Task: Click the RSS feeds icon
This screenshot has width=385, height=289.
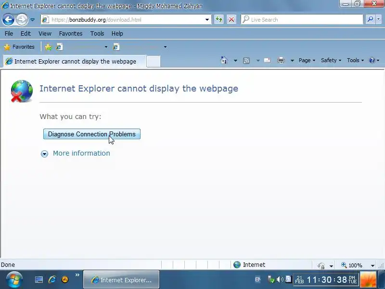Action: (x=246, y=61)
